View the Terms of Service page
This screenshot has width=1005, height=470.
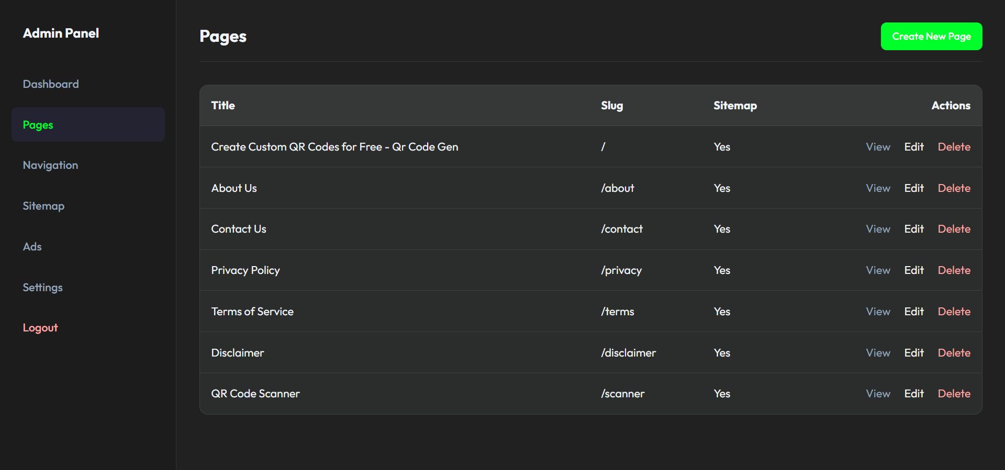pos(878,312)
